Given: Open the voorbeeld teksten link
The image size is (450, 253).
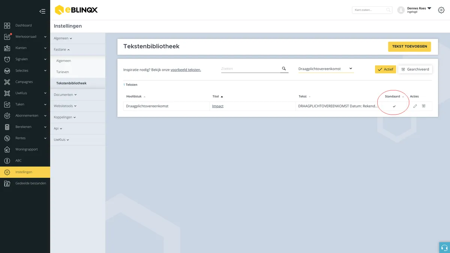Looking at the screenshot, I should click(x=186, y=70).
